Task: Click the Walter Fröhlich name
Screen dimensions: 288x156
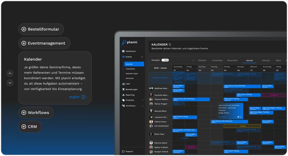Action: pos(161,147)
